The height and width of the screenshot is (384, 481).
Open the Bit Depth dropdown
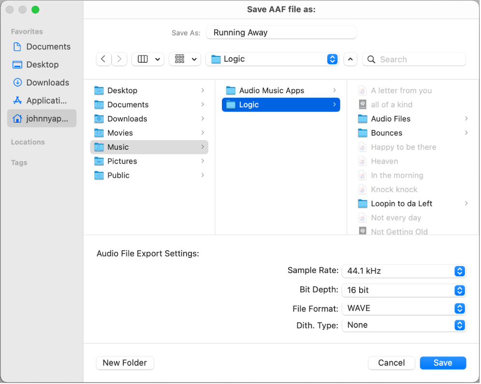coord(403,290)
